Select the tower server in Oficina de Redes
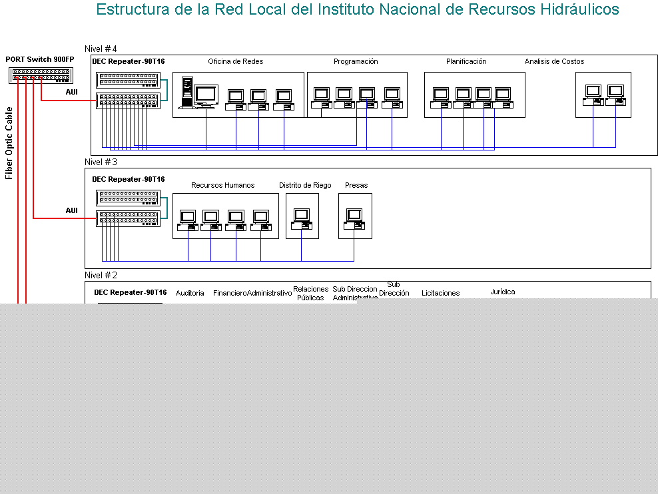 187,93
